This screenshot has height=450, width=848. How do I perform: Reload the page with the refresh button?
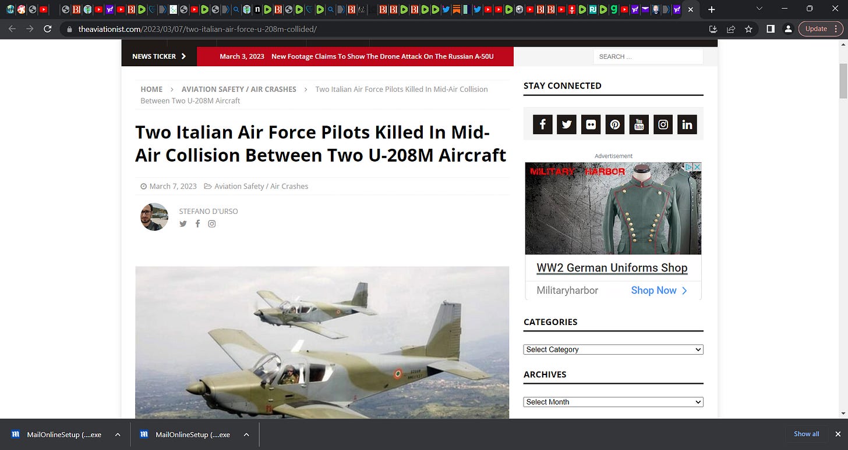pyautogui.click(x=48, y=29)
